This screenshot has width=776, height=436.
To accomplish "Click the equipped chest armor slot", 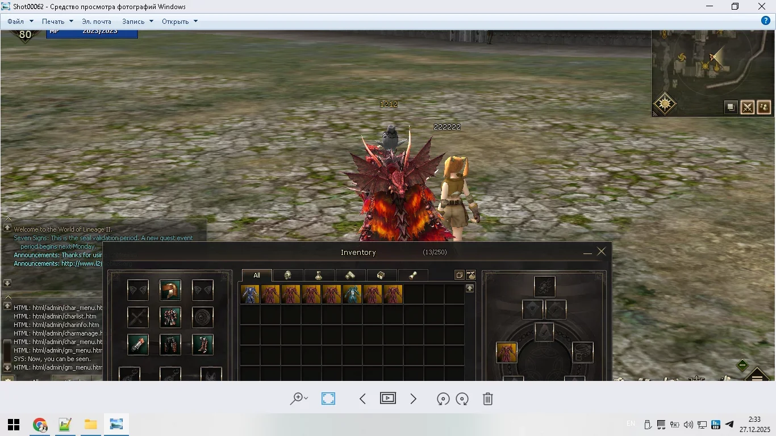I will tap(170, 317).
